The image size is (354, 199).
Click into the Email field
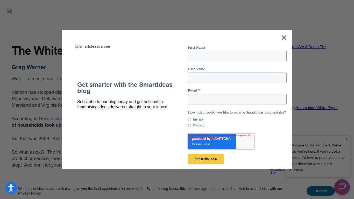coord(237,99)
